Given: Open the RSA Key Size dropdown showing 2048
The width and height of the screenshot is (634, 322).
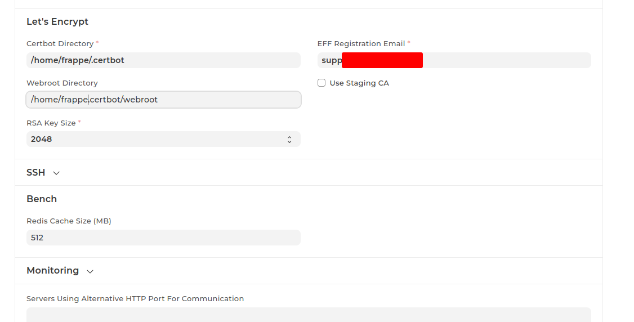Looking at the screenshot, I should point(158,139).
